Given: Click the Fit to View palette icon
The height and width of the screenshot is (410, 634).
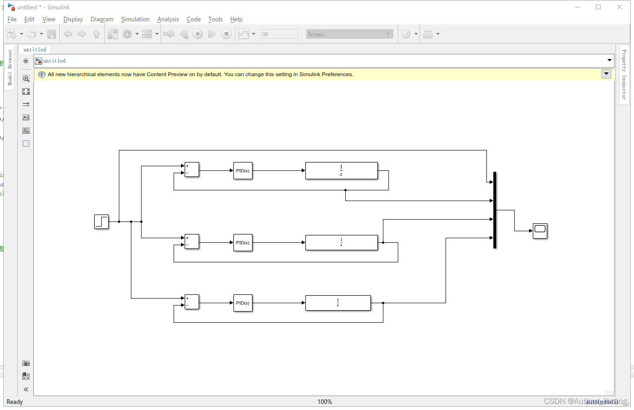Looking at the screenshot, I should 26,91.
